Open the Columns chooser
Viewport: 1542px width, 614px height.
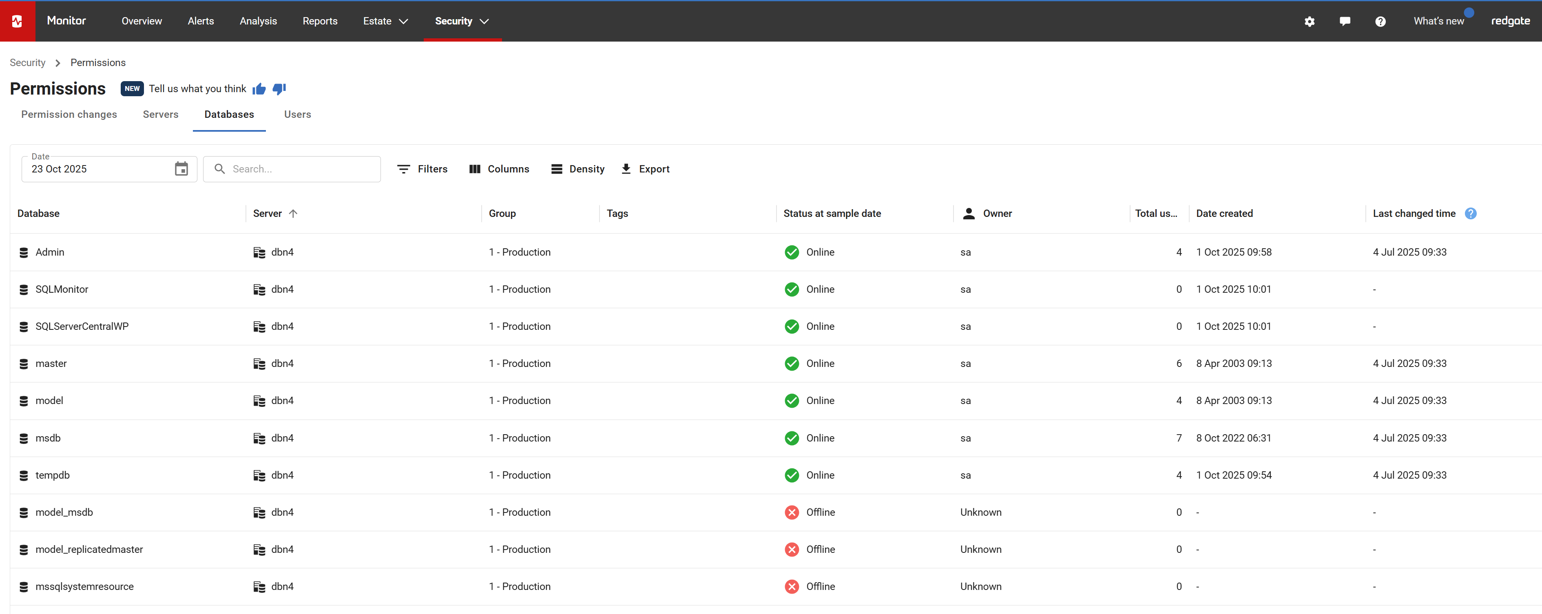499,169
